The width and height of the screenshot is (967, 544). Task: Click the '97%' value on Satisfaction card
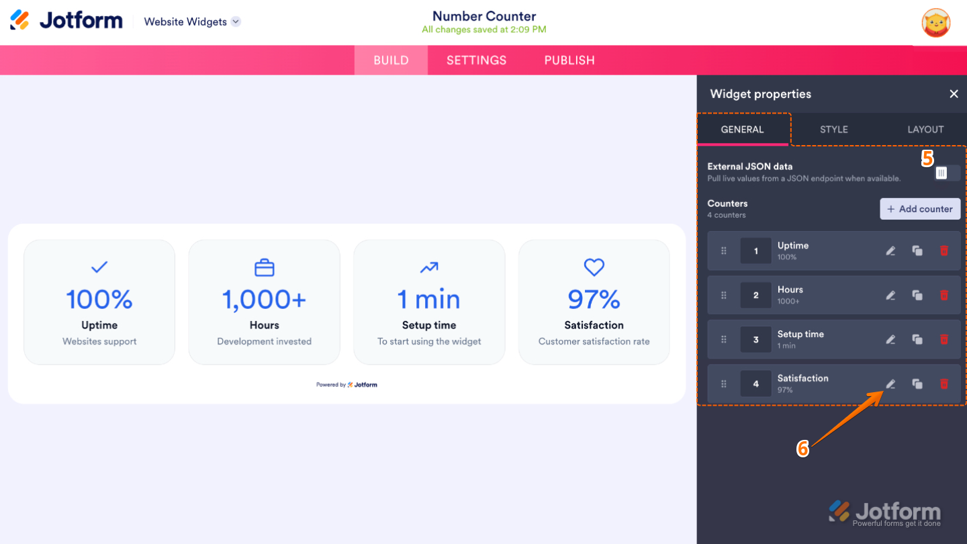(594, 300)
